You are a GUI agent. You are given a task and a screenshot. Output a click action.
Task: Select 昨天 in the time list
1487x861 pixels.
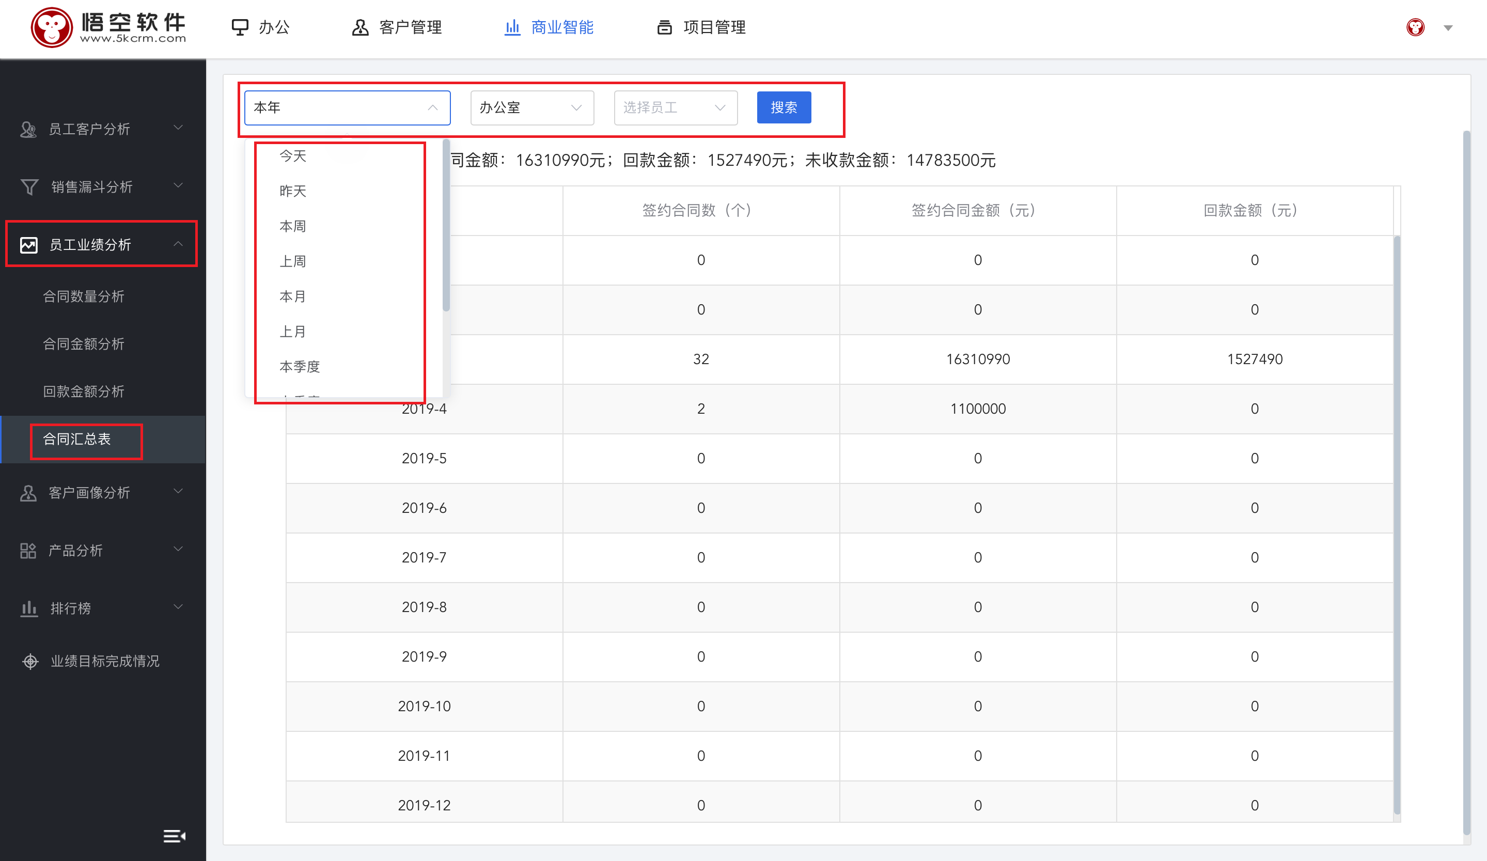pyautogui.click(x=343, y=191)
